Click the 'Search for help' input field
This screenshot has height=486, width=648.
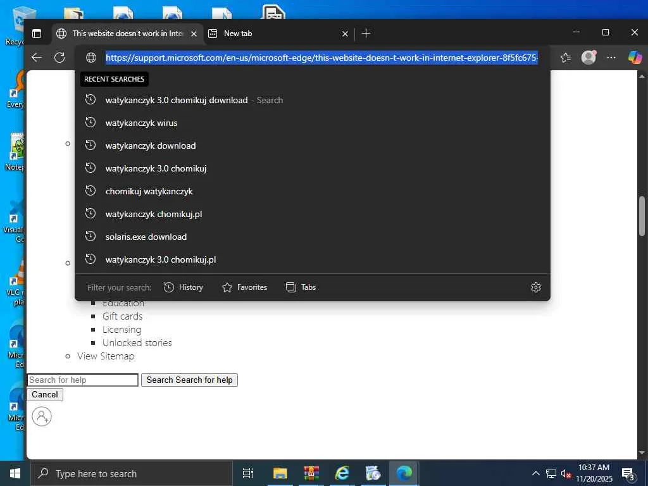(83, 380)
